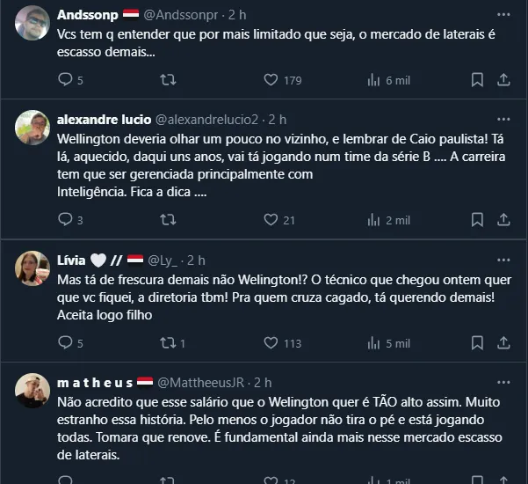
Task: Share Lívia's tweet
Action: point(503,343)
